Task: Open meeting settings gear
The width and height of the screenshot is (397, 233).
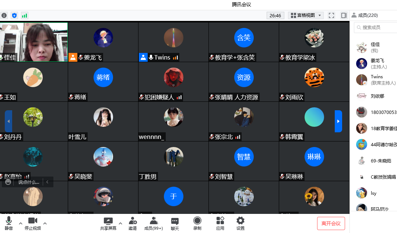Action: tap(240, 223)
